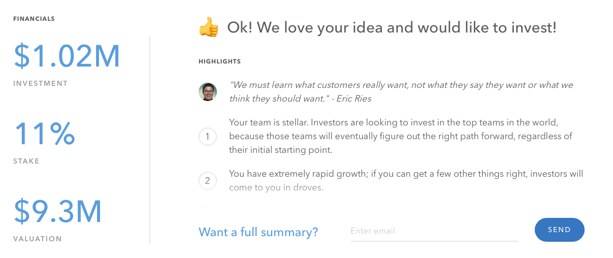This screenshot has width=613, height=258.
Task: Click the thumbs up emoji icon
Action: [x=209, y=27]
